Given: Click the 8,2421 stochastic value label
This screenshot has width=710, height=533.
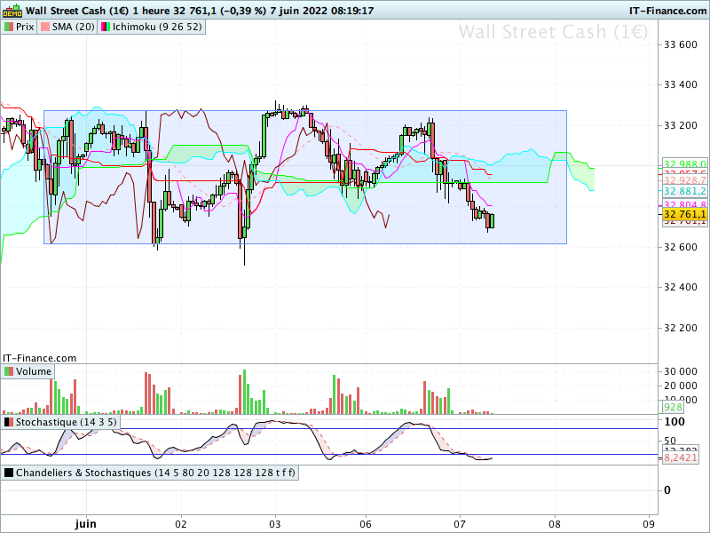Looking at the screenshot, I should pyautogui.click(x=681, y=457).
